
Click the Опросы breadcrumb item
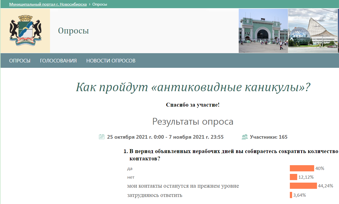tap(99, 5)
